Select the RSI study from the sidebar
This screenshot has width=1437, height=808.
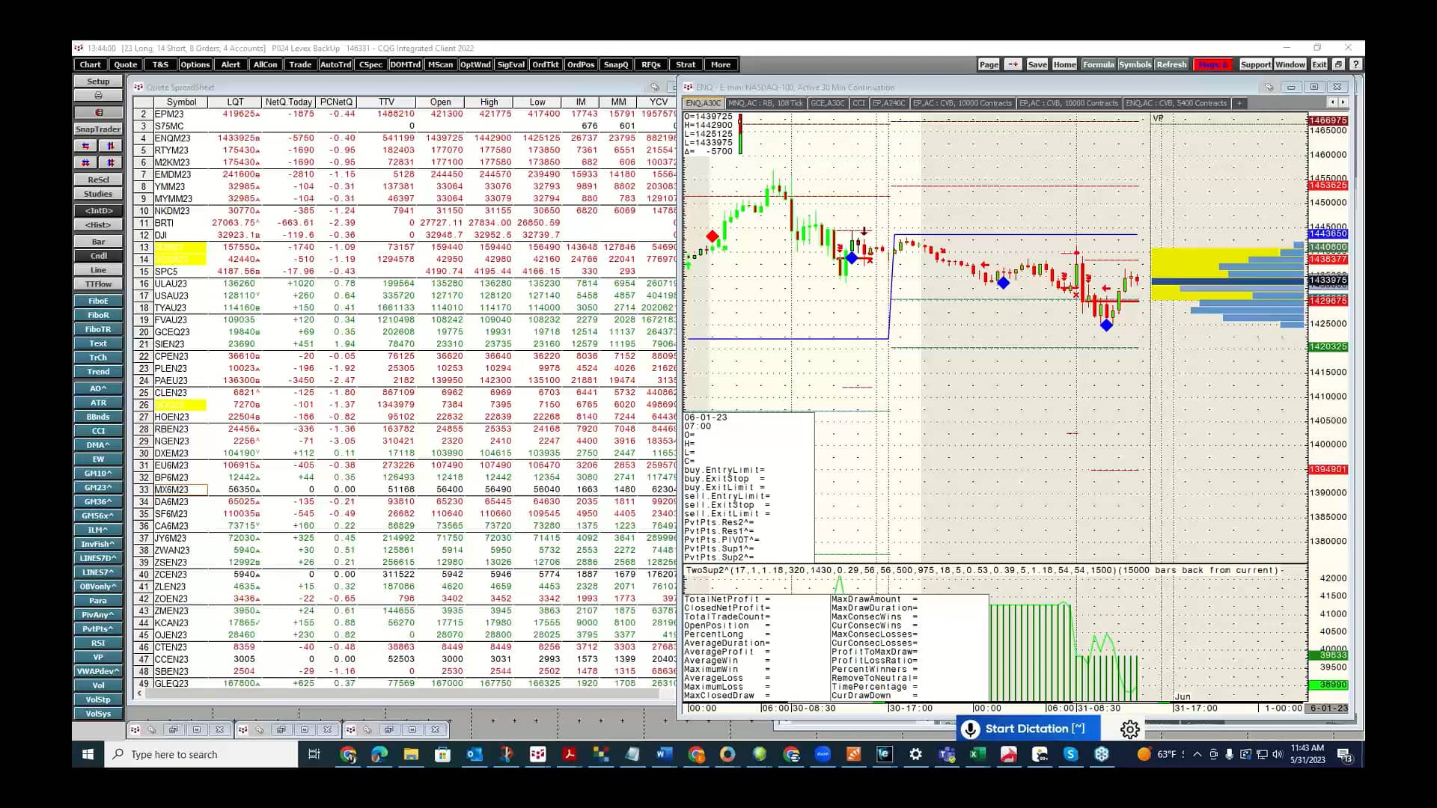[97, 643]
